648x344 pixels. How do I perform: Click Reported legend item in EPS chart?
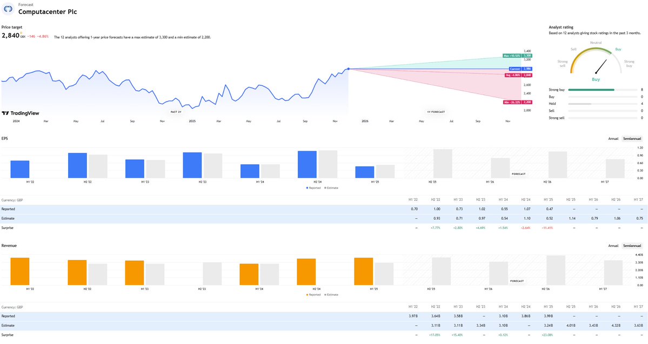313,188
